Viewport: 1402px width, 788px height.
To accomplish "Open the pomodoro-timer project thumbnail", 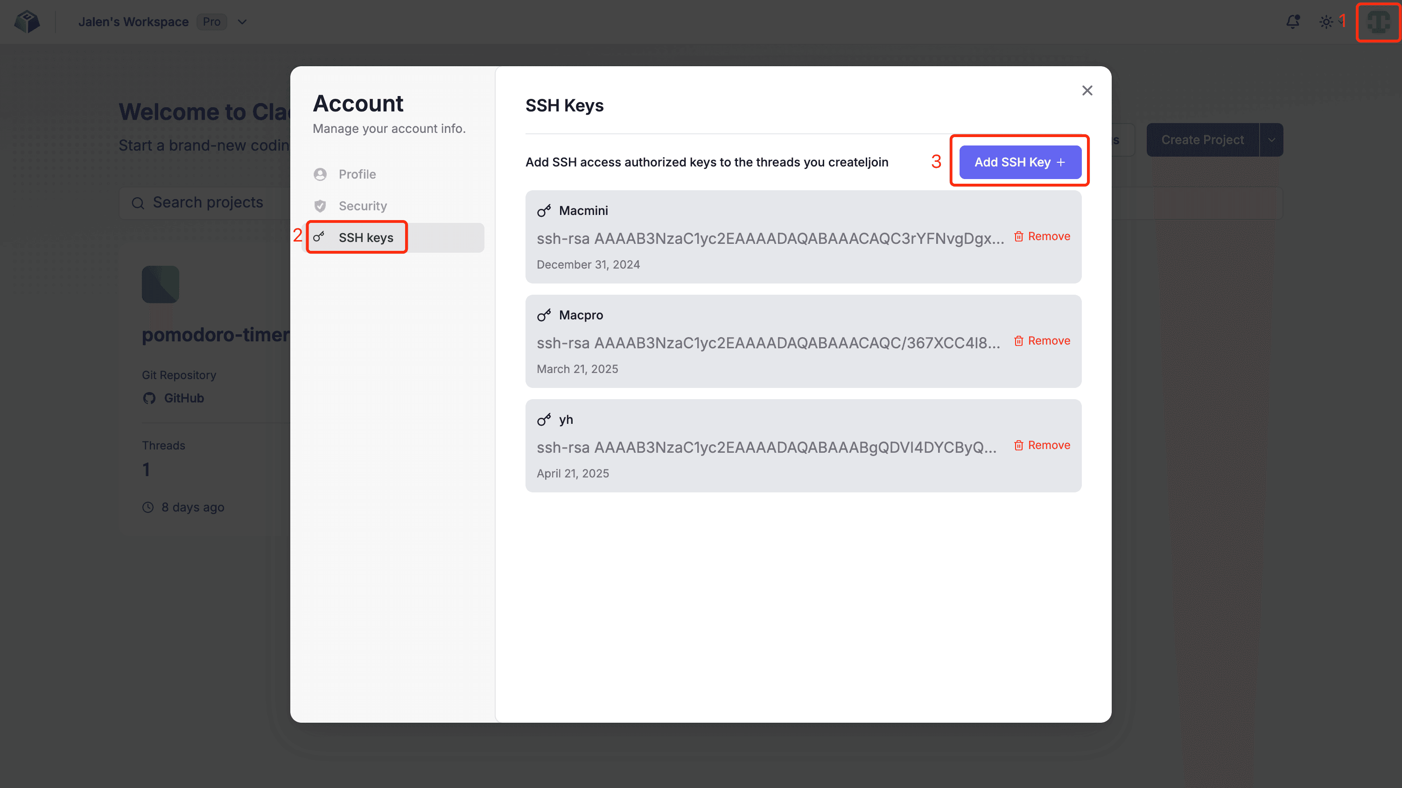I will pyautogui.click(x=161, y=284).
